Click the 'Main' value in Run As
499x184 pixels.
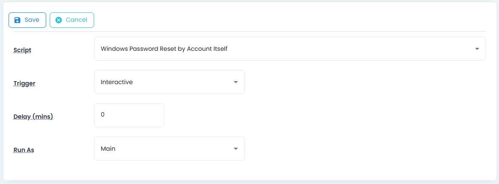(108, 149)
